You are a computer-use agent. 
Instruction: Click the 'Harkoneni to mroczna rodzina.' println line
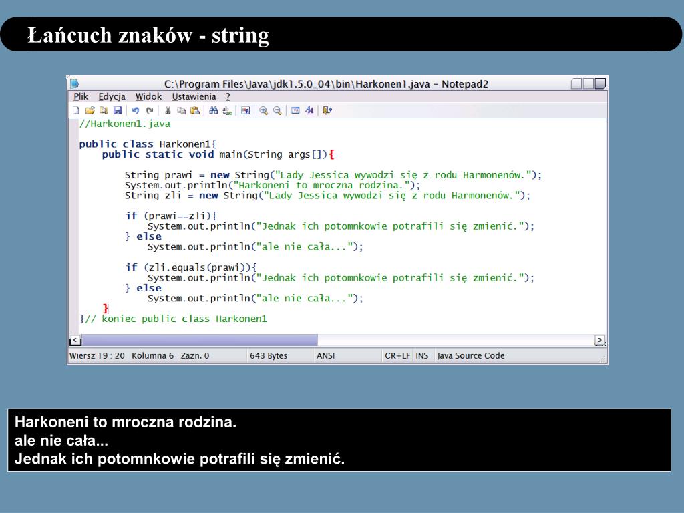click(273, 186)
